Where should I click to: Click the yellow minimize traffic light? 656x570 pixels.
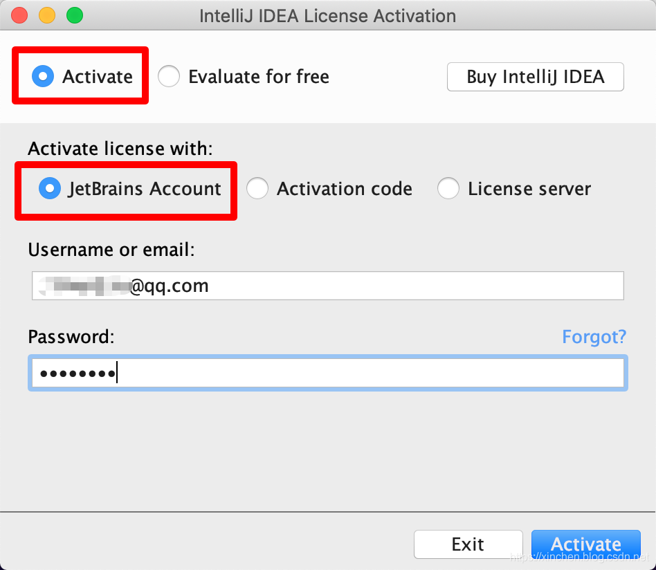pos(46,14)
